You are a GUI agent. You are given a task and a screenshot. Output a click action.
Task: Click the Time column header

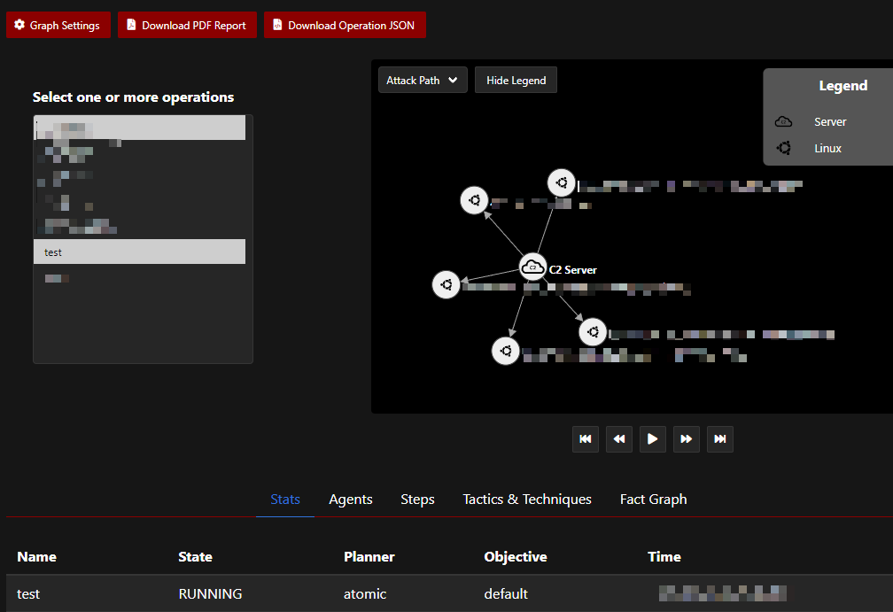pos(664,557)
